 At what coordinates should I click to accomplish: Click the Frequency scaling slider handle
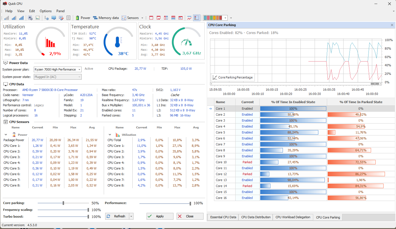point(88,210)
